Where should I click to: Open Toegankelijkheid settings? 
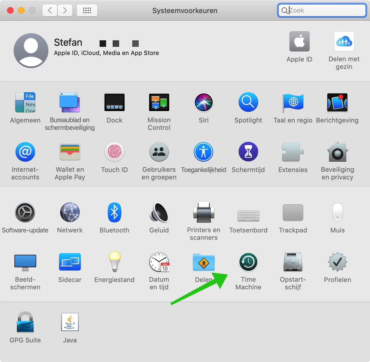[x=204, y=152]
